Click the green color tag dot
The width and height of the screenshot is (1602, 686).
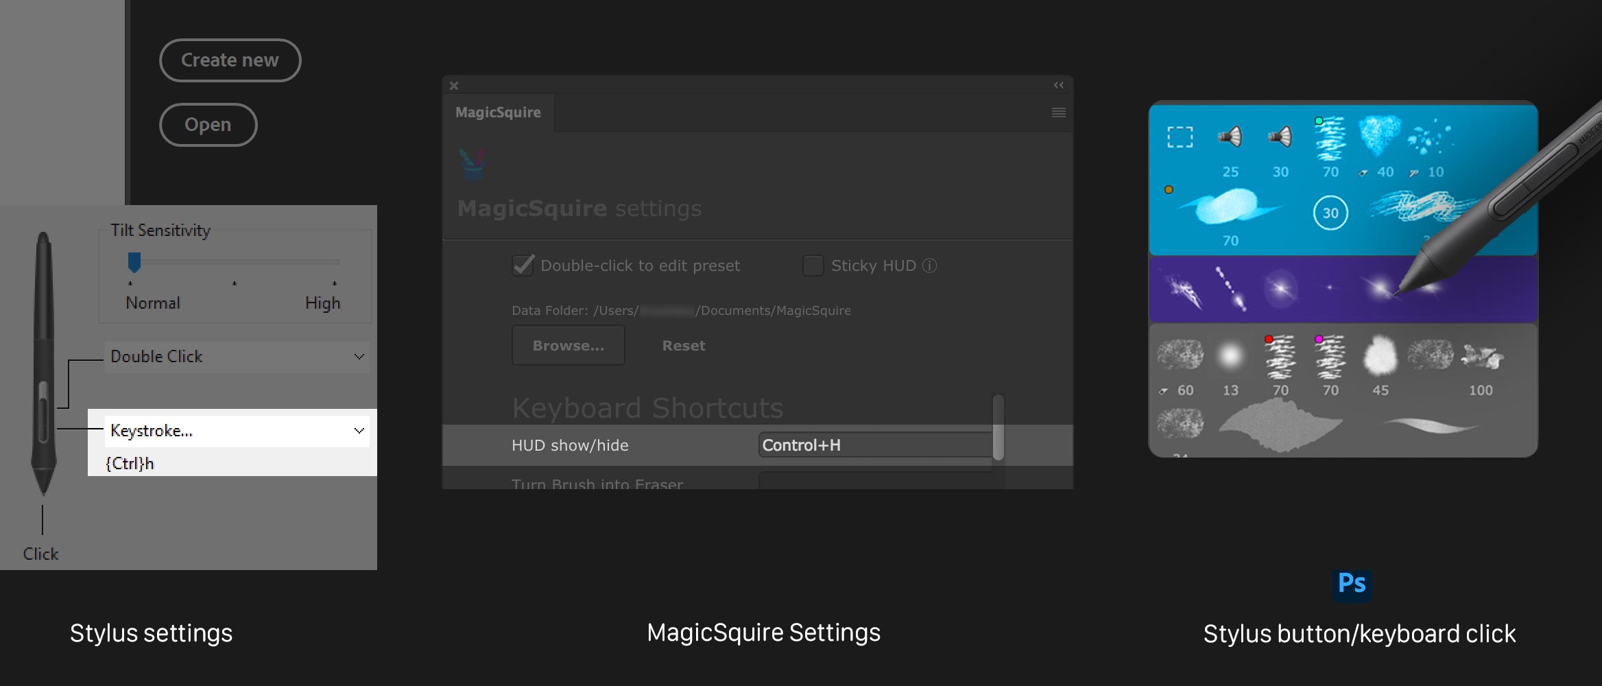pos(1319,121)
